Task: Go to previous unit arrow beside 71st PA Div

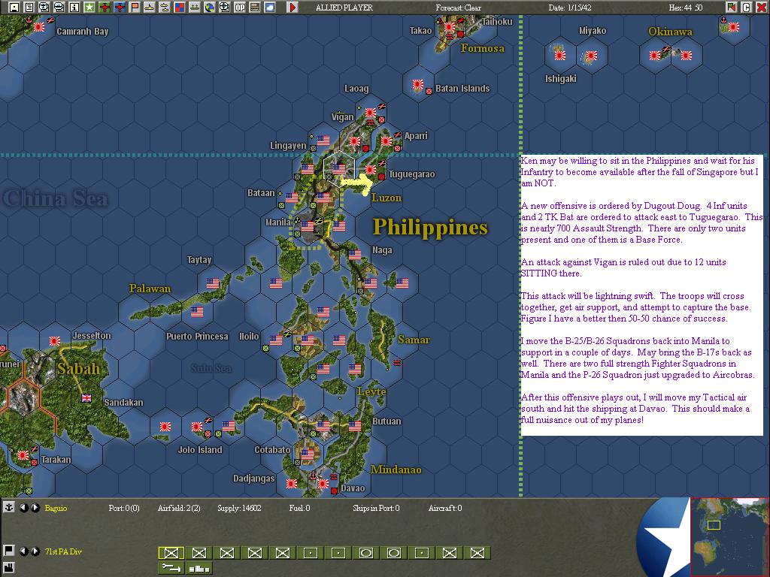Action: pyautogui.click(x=23, y=551)
